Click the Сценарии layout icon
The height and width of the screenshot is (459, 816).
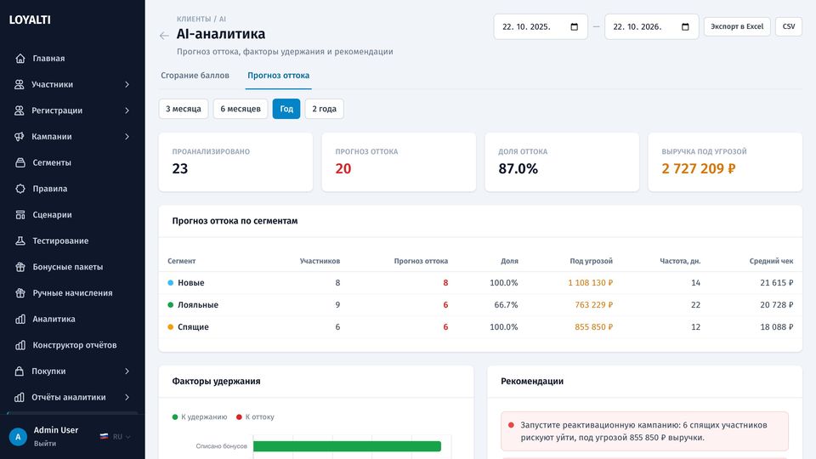(20, 214)
